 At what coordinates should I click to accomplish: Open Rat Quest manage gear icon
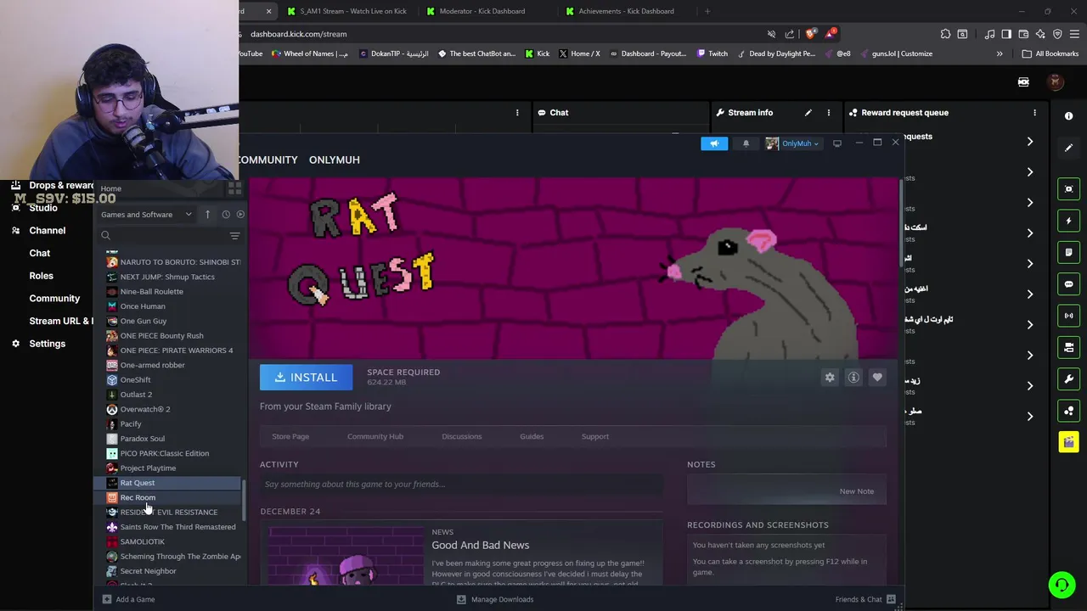click(830, 378)
